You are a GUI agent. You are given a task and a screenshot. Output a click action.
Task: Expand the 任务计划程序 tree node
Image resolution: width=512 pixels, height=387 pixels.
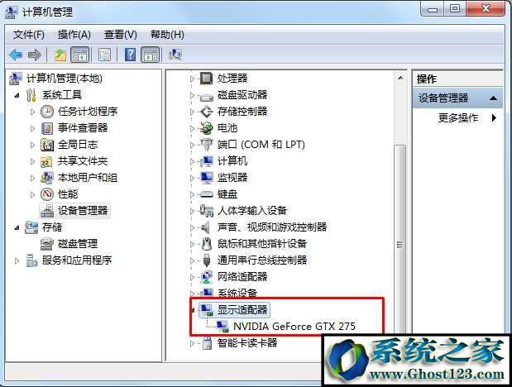32,112
